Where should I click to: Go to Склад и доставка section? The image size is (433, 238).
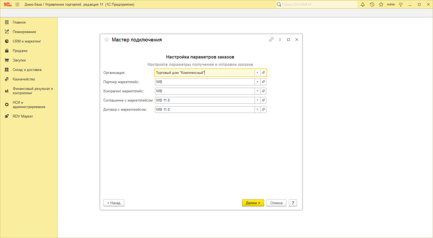[27, 70]
